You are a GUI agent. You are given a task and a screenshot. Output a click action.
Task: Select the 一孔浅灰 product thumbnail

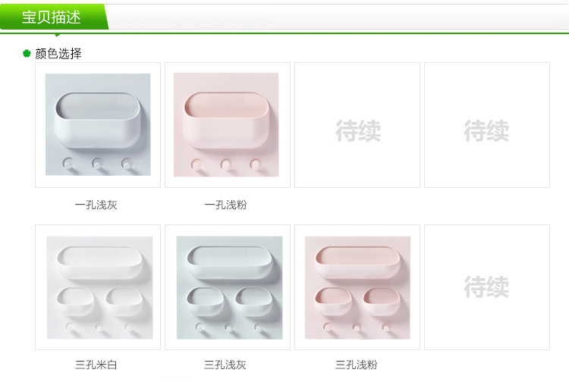(x=98, y=125)
